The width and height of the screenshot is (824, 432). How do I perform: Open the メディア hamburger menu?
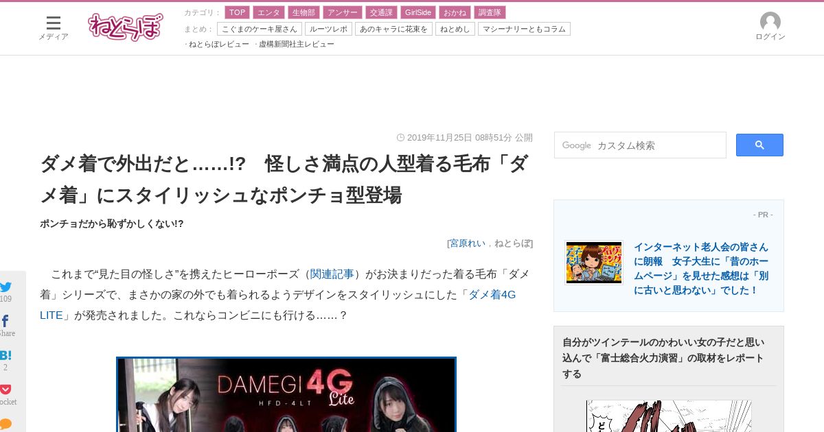tap(53, 27)
